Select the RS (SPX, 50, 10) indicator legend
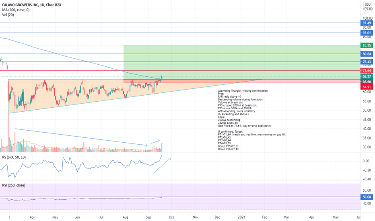 (x=14, y=157)
